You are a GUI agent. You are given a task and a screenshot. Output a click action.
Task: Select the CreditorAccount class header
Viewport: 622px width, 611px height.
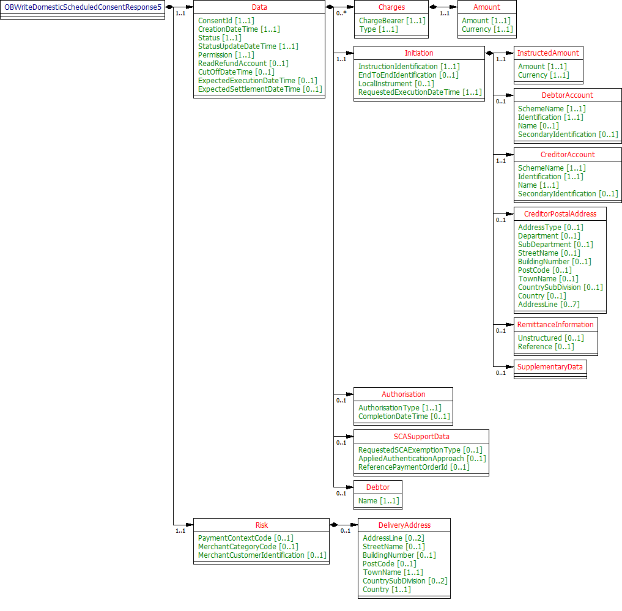point(567,155)
